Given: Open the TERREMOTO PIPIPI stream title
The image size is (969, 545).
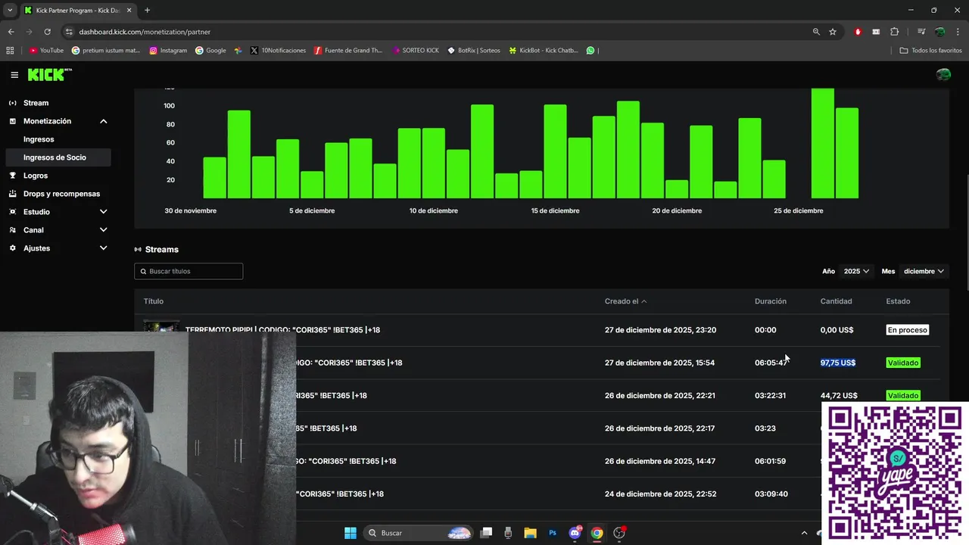Looking at the screenshot, I should 282,330.
